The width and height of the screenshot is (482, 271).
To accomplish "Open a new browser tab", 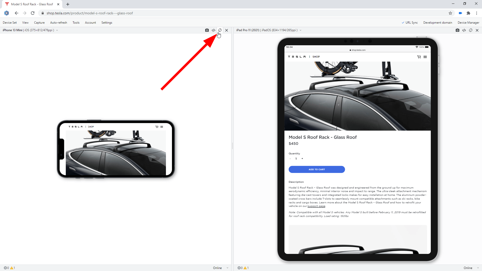I will point(68,4).
